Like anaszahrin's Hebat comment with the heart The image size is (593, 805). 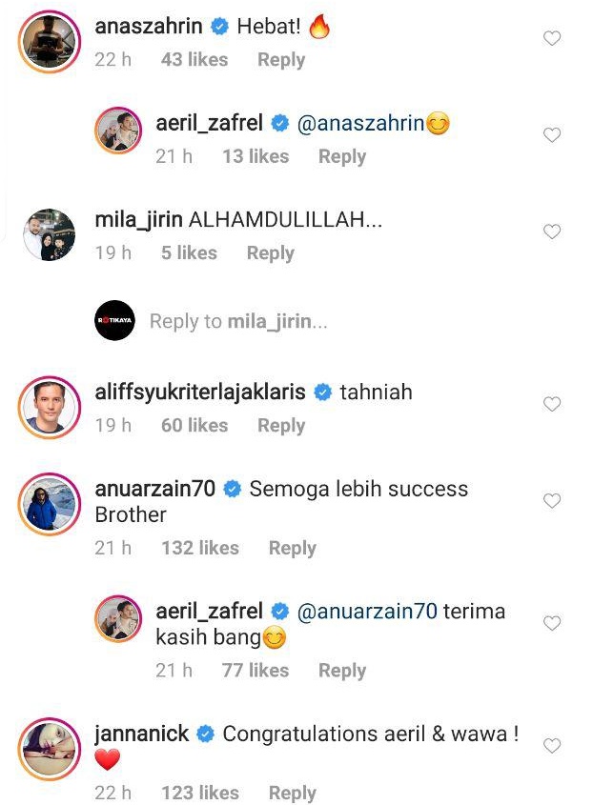tap(552, 38)
